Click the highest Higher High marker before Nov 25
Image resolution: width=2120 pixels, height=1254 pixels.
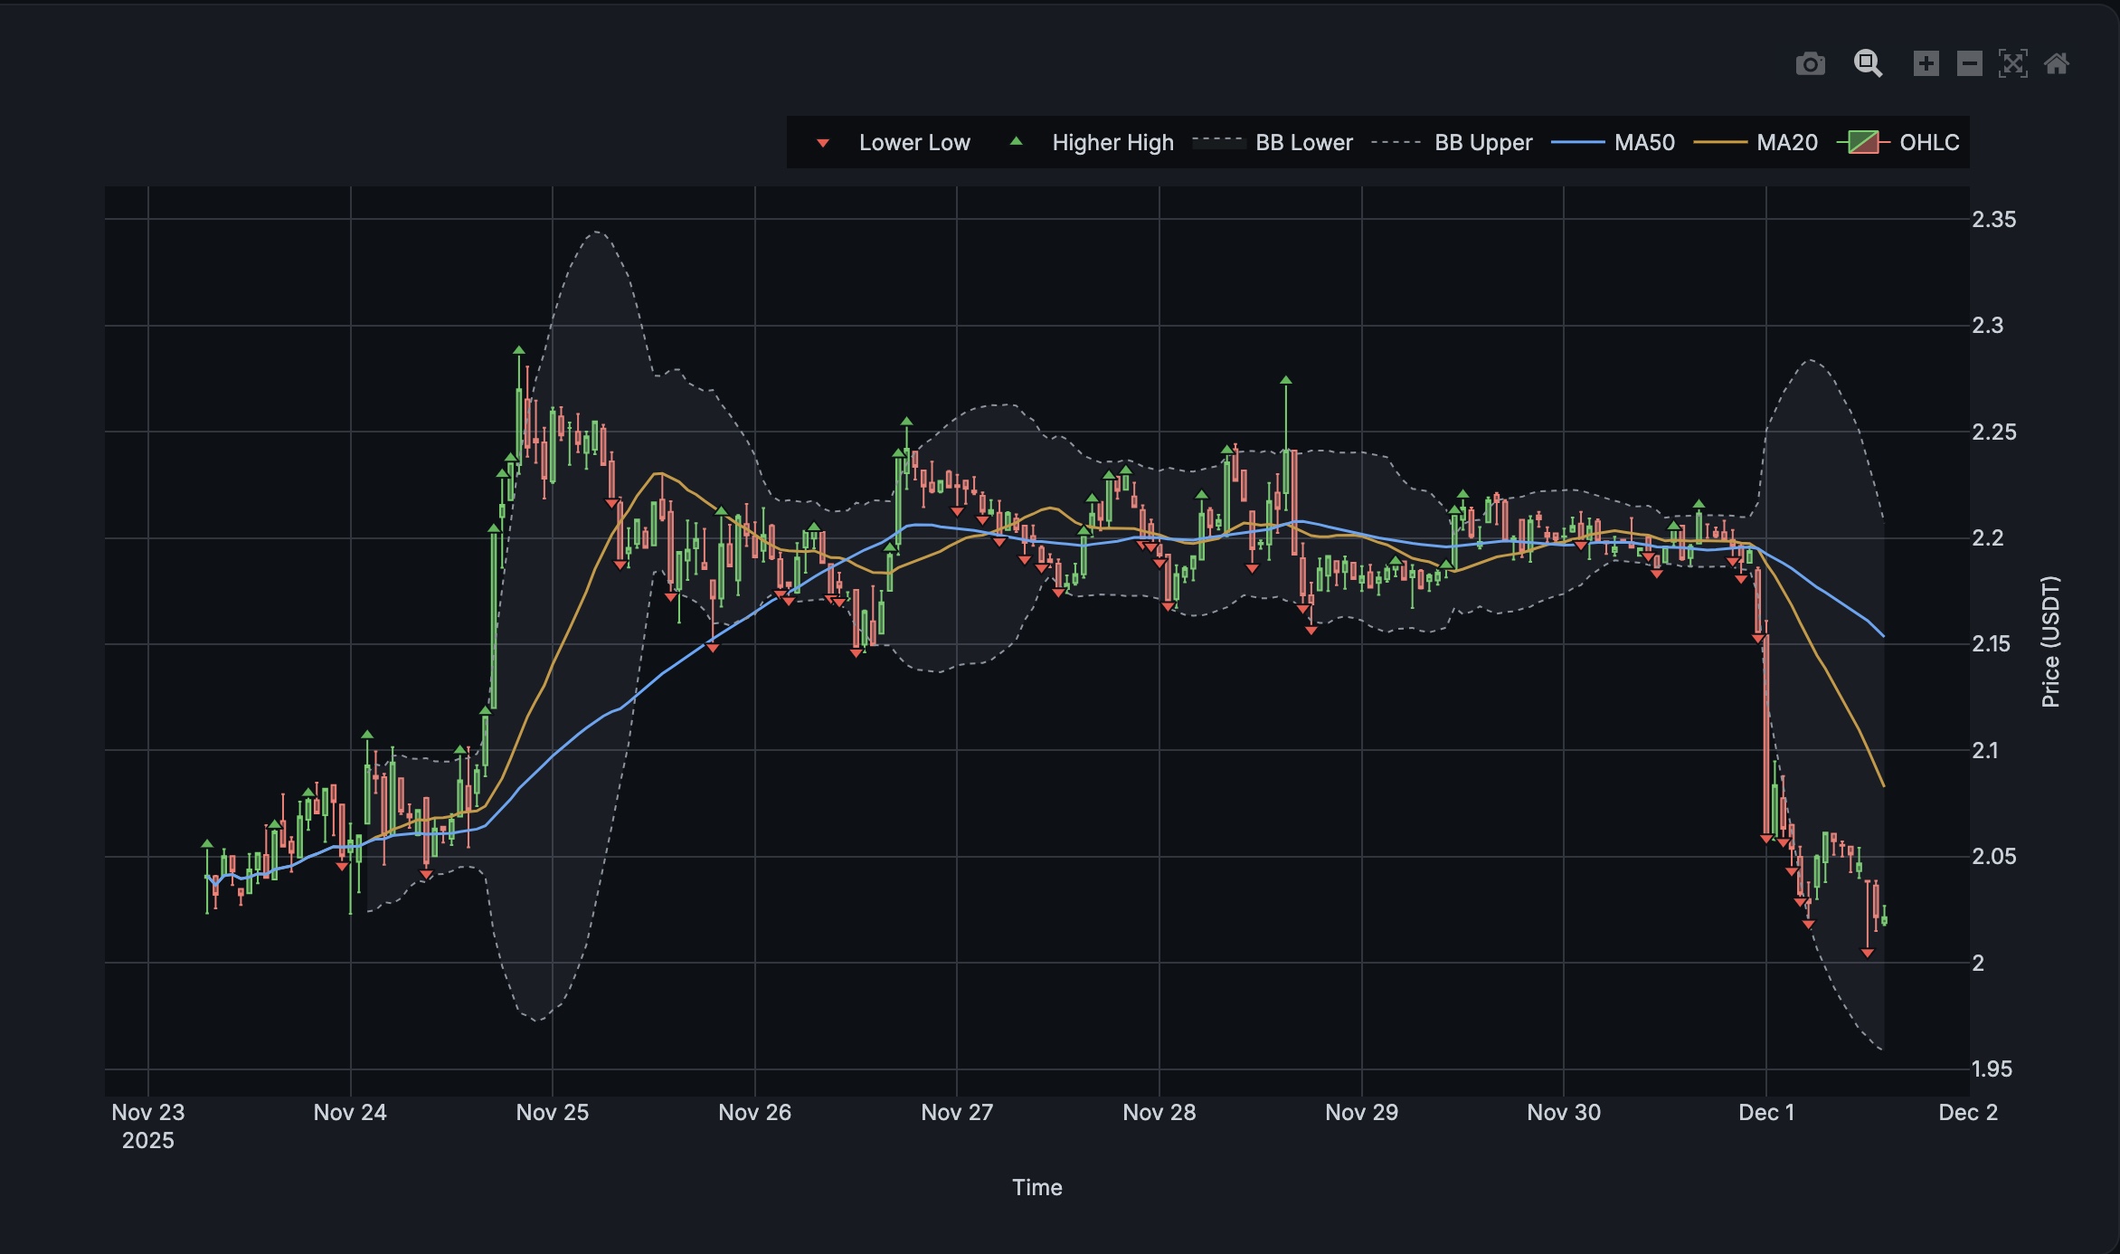click(518, 350)
